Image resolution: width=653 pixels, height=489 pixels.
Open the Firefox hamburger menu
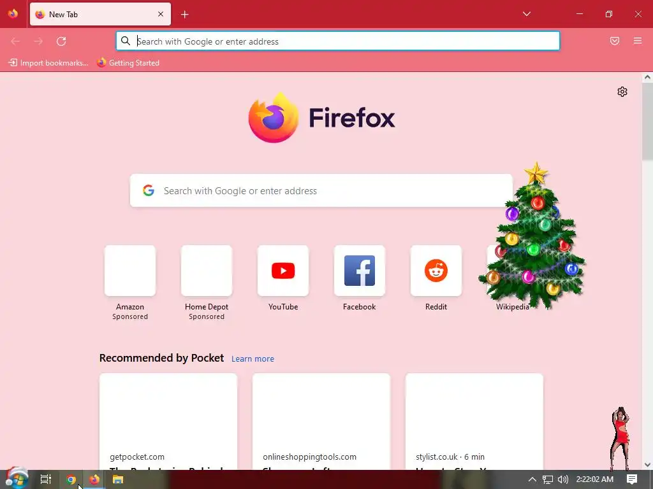coord(638,41)
